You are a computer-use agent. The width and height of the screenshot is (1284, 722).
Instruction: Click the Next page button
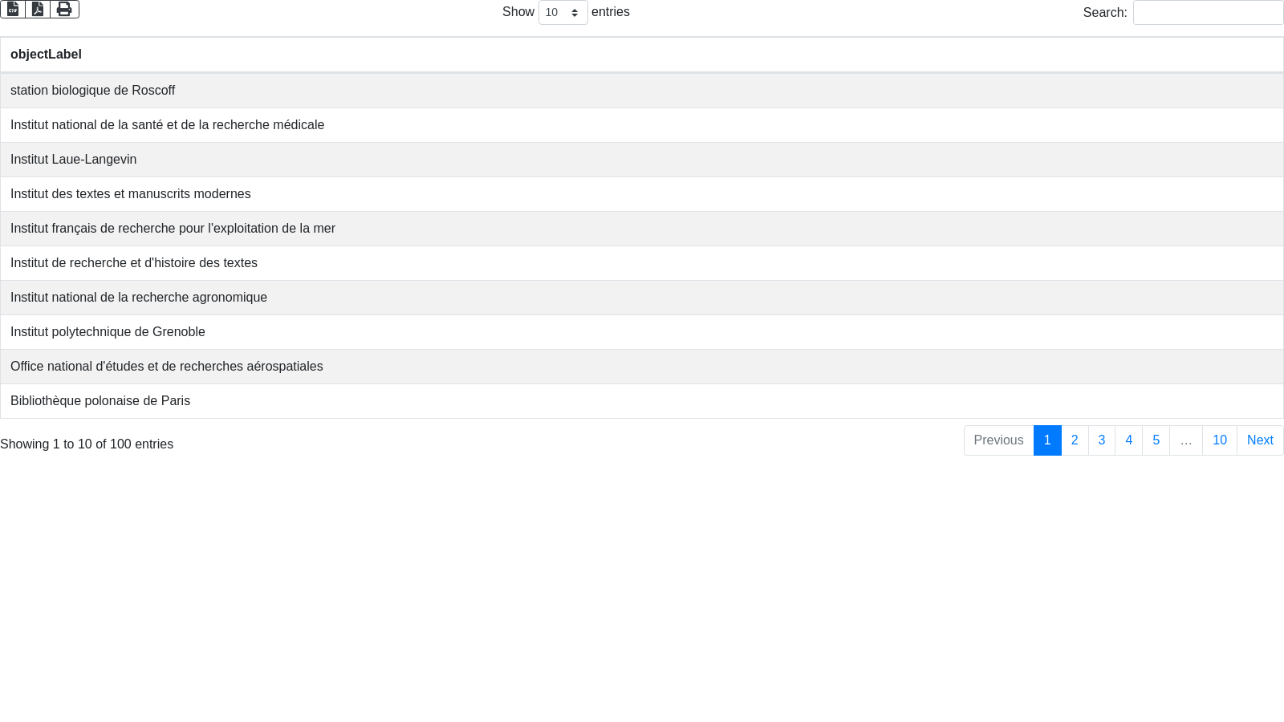coord(1259,440)
